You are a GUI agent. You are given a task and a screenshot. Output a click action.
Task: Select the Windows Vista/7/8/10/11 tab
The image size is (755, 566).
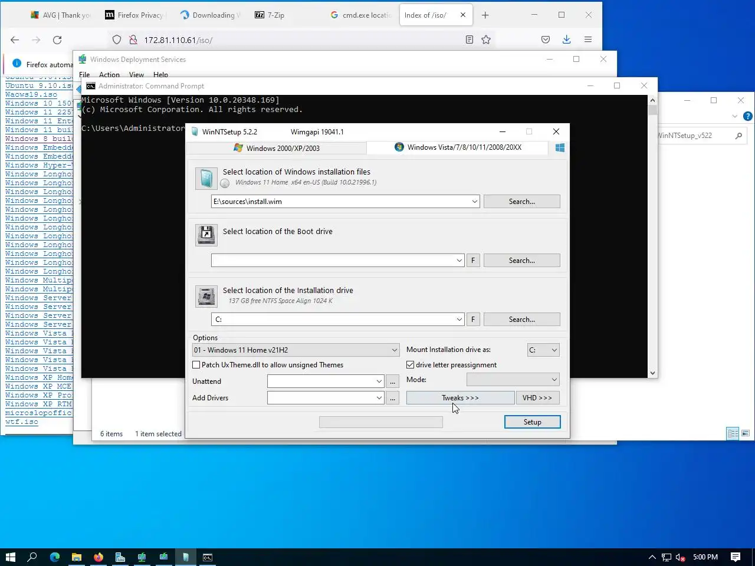click(x=458, y=147)
